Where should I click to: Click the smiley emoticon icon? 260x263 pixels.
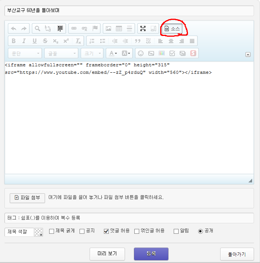[x=141, y=53]
